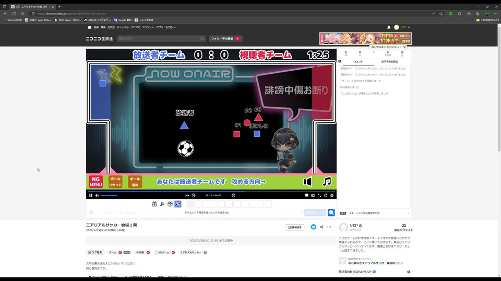Rewind using the skip-back icon
The height and width of the screenshot is (281, 501).
tap(193, 195)
